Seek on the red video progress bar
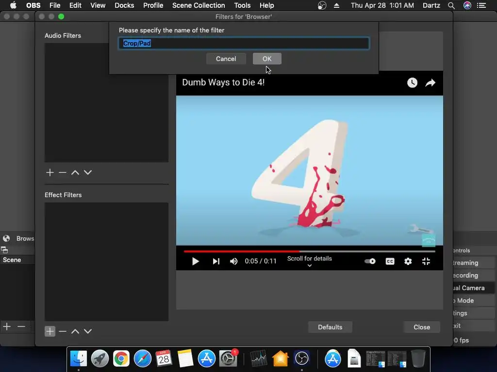This screenshot has height=372, width=497. pos(309,251)
